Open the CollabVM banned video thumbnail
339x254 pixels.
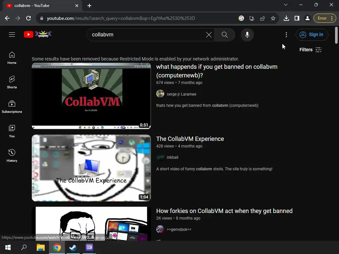click(x=91, y=96)
